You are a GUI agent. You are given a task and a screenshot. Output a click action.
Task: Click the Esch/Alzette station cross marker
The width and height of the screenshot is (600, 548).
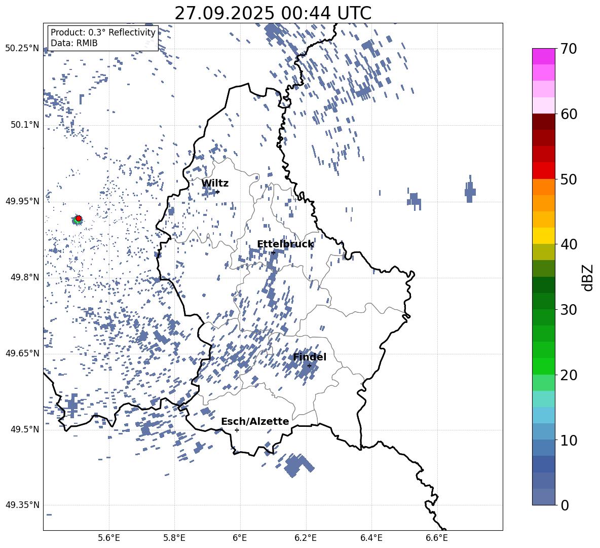click(237, 430)
